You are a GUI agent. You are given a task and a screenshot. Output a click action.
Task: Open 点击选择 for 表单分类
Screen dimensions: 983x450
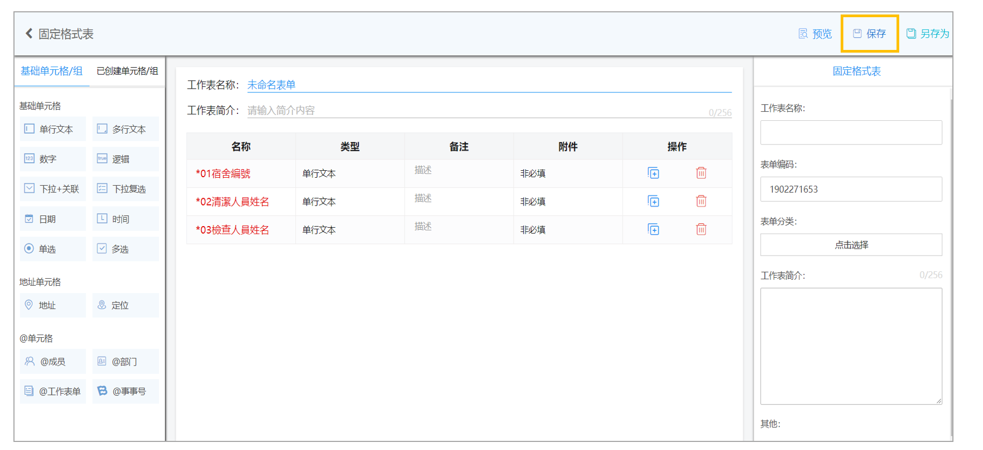point(851,245)
